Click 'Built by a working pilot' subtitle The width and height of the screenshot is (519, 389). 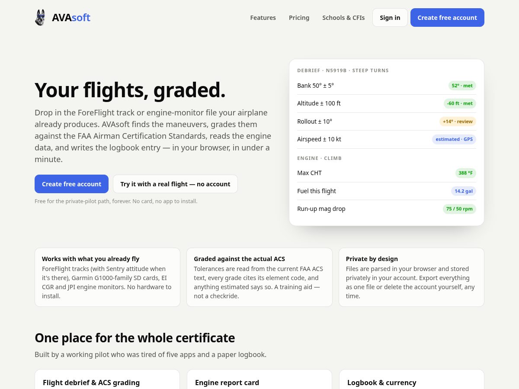[151, 354]
